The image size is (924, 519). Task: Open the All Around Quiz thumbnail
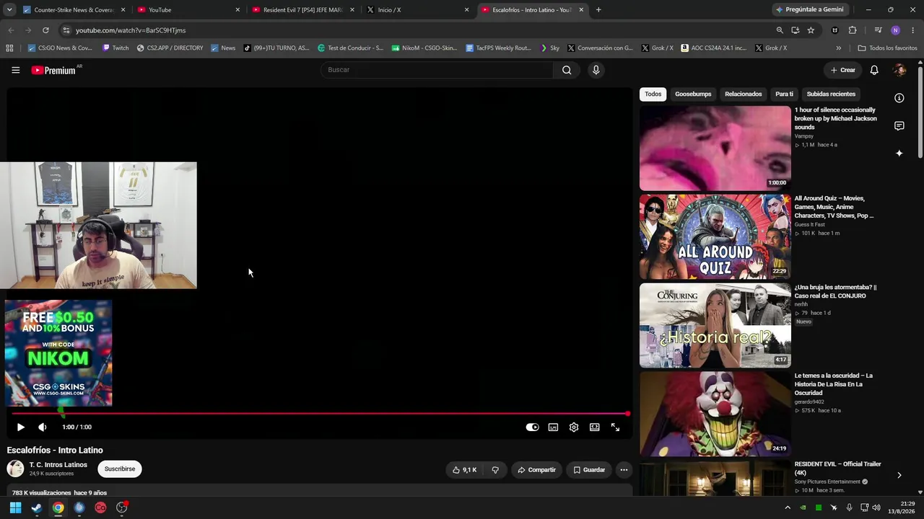tap(715, 237)
